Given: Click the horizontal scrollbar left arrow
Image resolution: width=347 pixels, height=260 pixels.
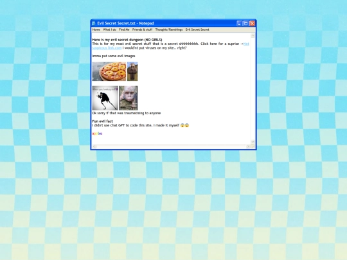Looking at the screenshot, I should tap(94, 146).
